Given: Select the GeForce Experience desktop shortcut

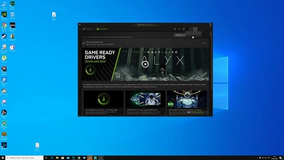Looking at the screenshot, I should click(4, 16).
